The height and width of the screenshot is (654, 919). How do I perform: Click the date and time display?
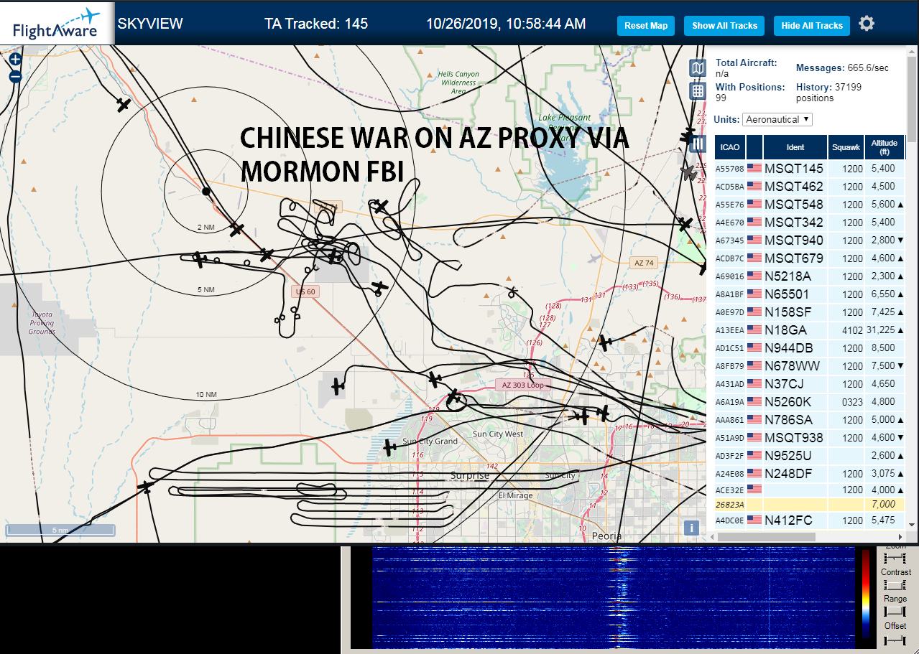point(506,24)
